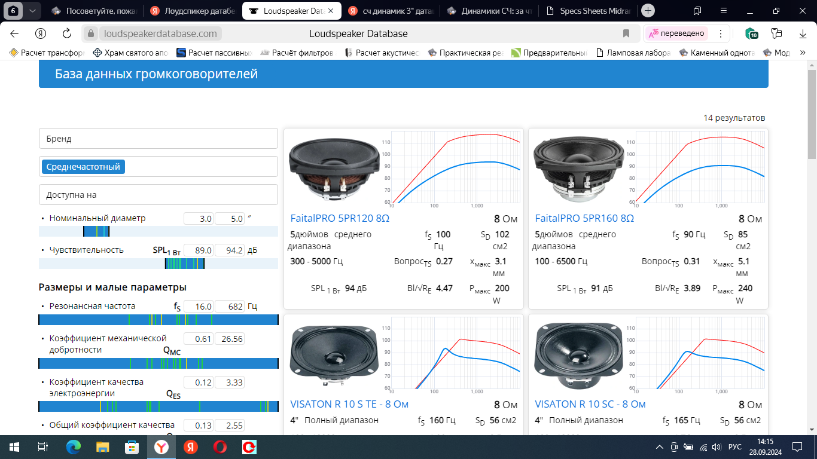Open the tab group counter showing 6
Image resolution: width=817 pixels, height=459 pixels.
(13, 11)
